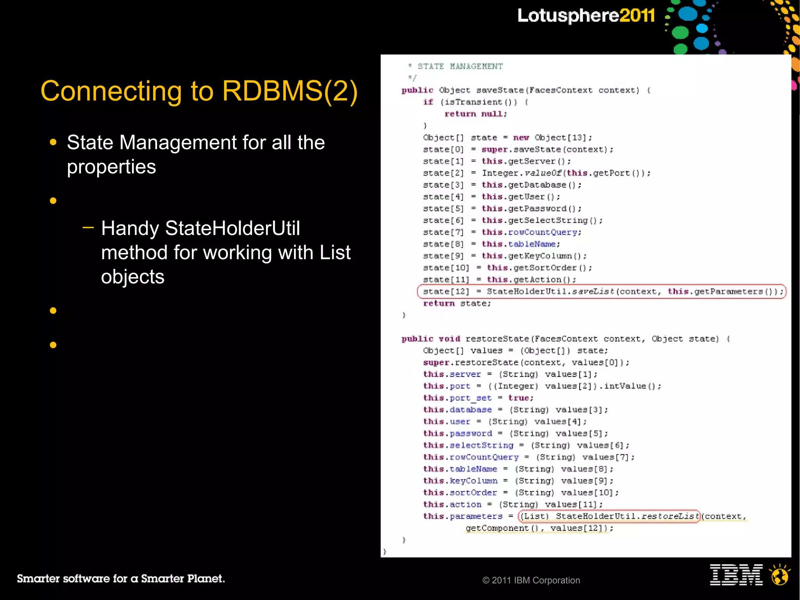Click the "if (isTransient())" code line
Image resolution: width=800 pixels, height=600 pixels.
[x=476, y=102]
